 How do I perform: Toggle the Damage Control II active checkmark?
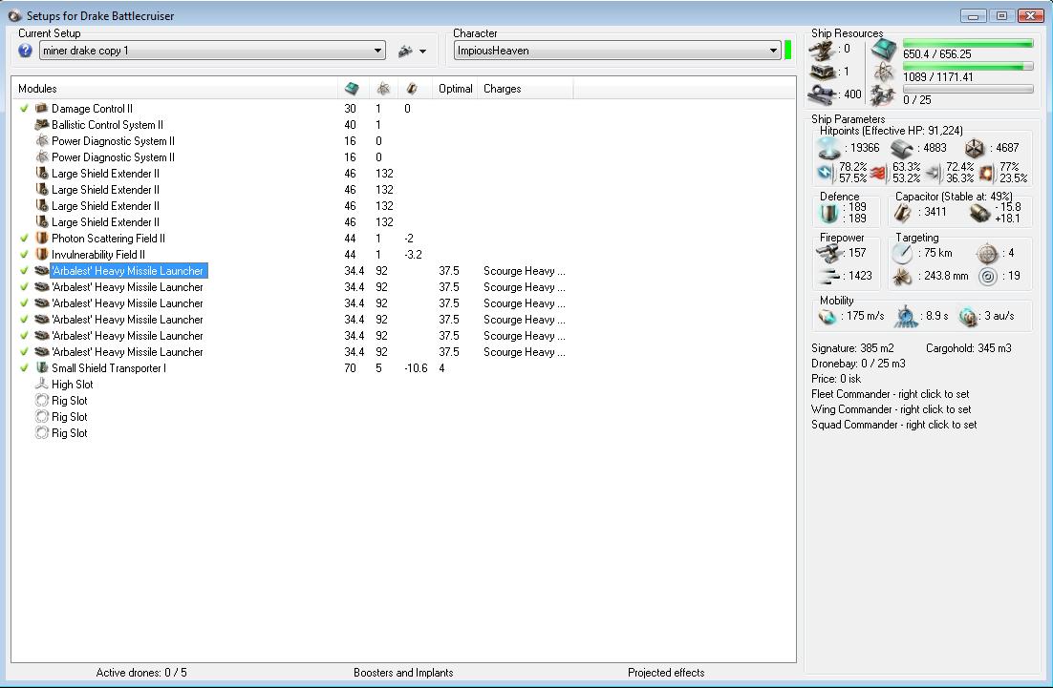pyautogui.click(x=24, y=109)
